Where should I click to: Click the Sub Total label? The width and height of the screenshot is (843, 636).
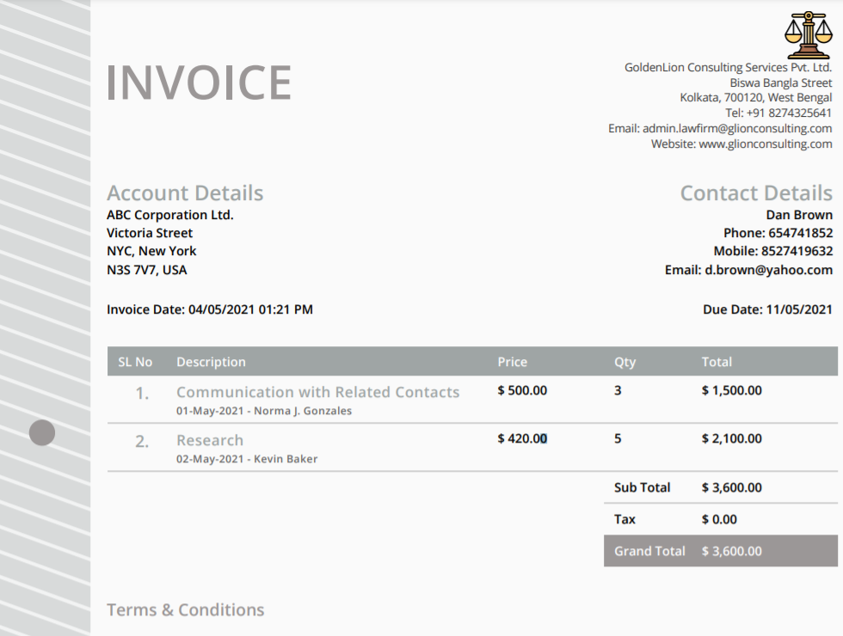[642, 488]
